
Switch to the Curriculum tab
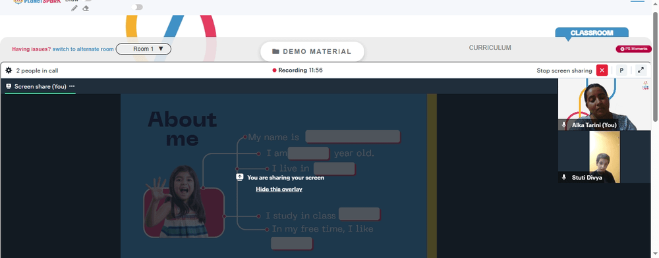coord(490,48)
